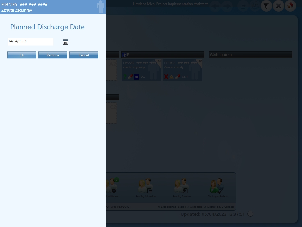Click patient name Zznute Zzgunray in panel header
This screenshot has width=302, height=227.
pyautogui.click(x=17, y=10)
